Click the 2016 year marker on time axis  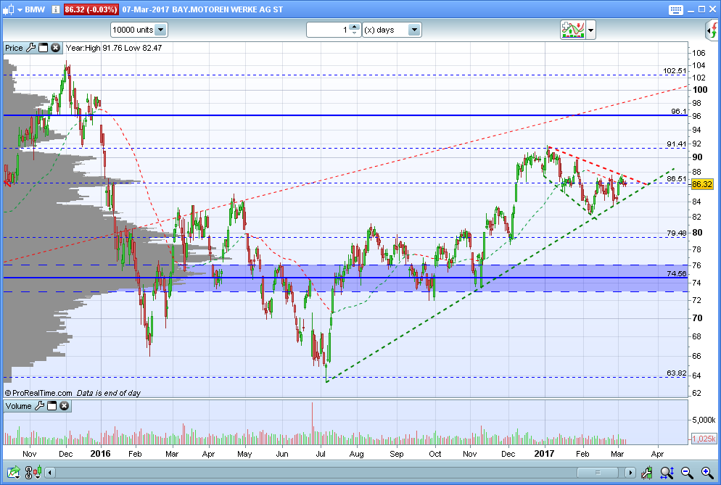point(100,454)
